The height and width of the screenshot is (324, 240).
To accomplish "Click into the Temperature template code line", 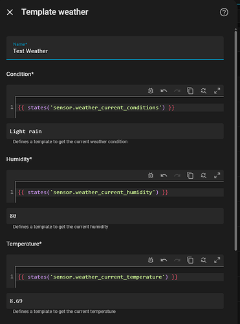I will tap(120, 277).
